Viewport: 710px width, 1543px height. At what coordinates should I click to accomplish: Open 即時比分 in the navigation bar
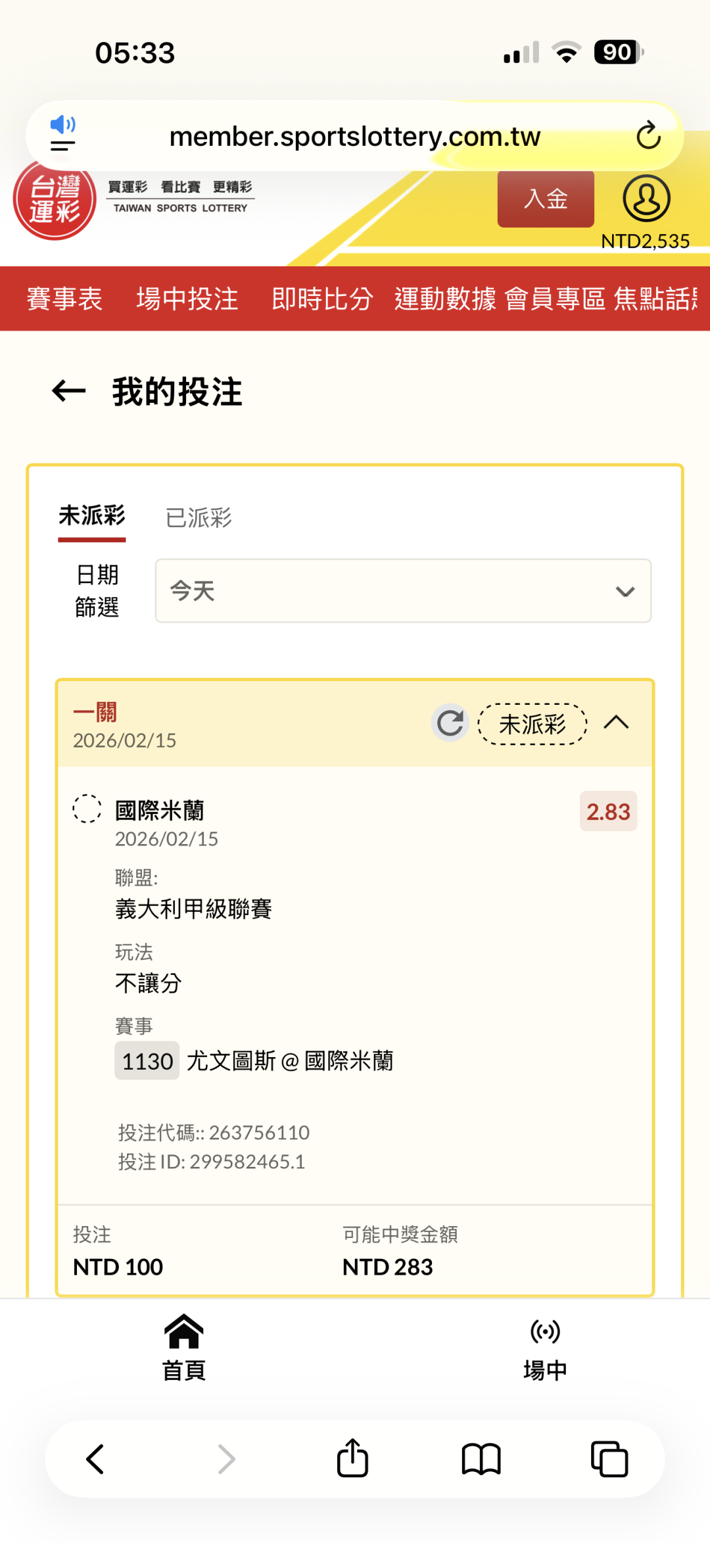[322, 299]
